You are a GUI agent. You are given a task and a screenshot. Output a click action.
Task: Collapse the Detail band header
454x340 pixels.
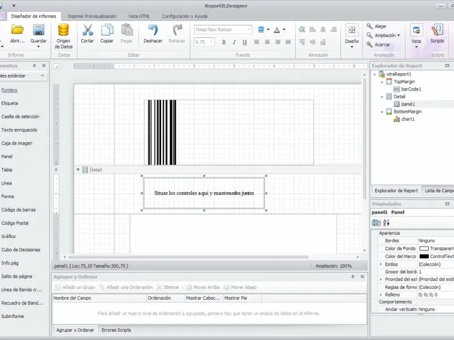click(x=78, y=169)
